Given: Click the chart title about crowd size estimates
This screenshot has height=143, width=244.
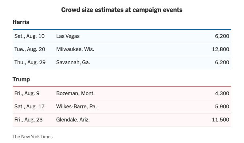Looking at the screenshot, I should (122, 10).
